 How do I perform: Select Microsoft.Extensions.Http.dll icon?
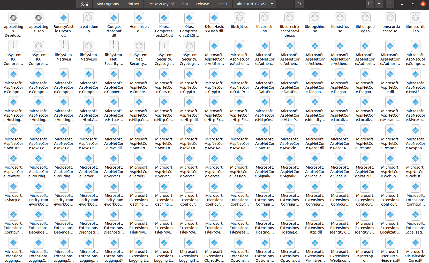pos(315,215)
